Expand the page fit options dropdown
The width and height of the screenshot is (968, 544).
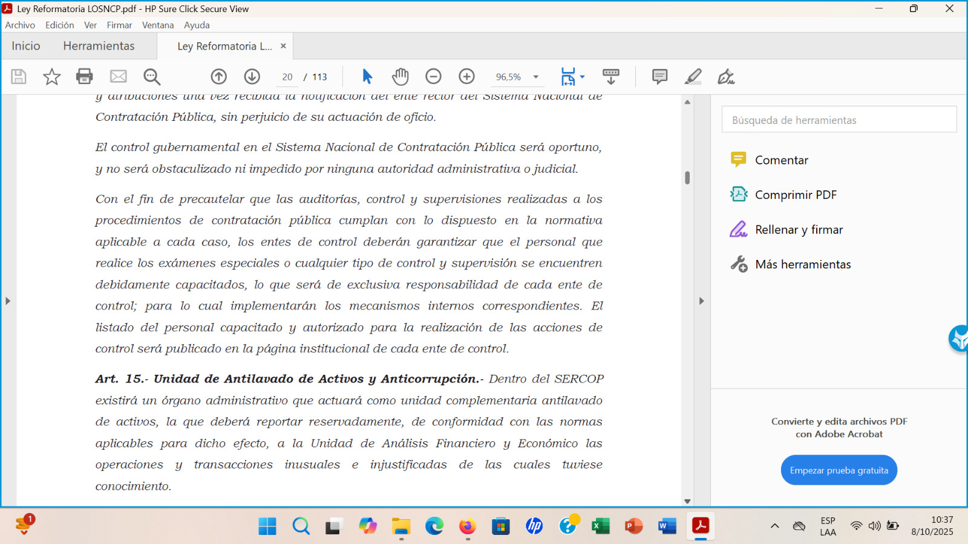[582, 77]
